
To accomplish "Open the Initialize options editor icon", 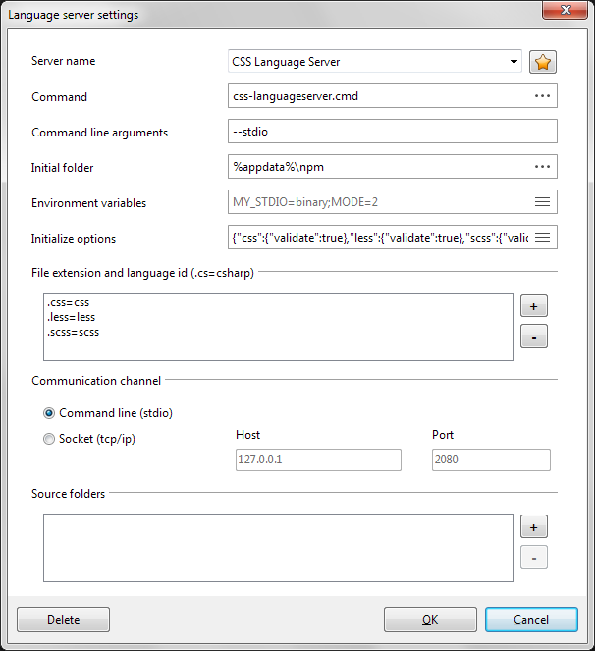I will tap(542, 238).
